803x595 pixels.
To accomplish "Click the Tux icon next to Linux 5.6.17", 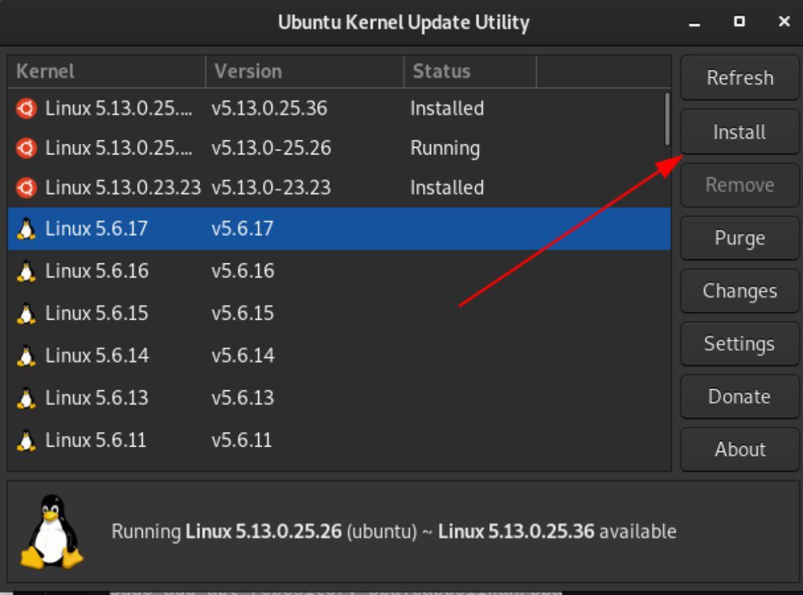I will [27, 228].
